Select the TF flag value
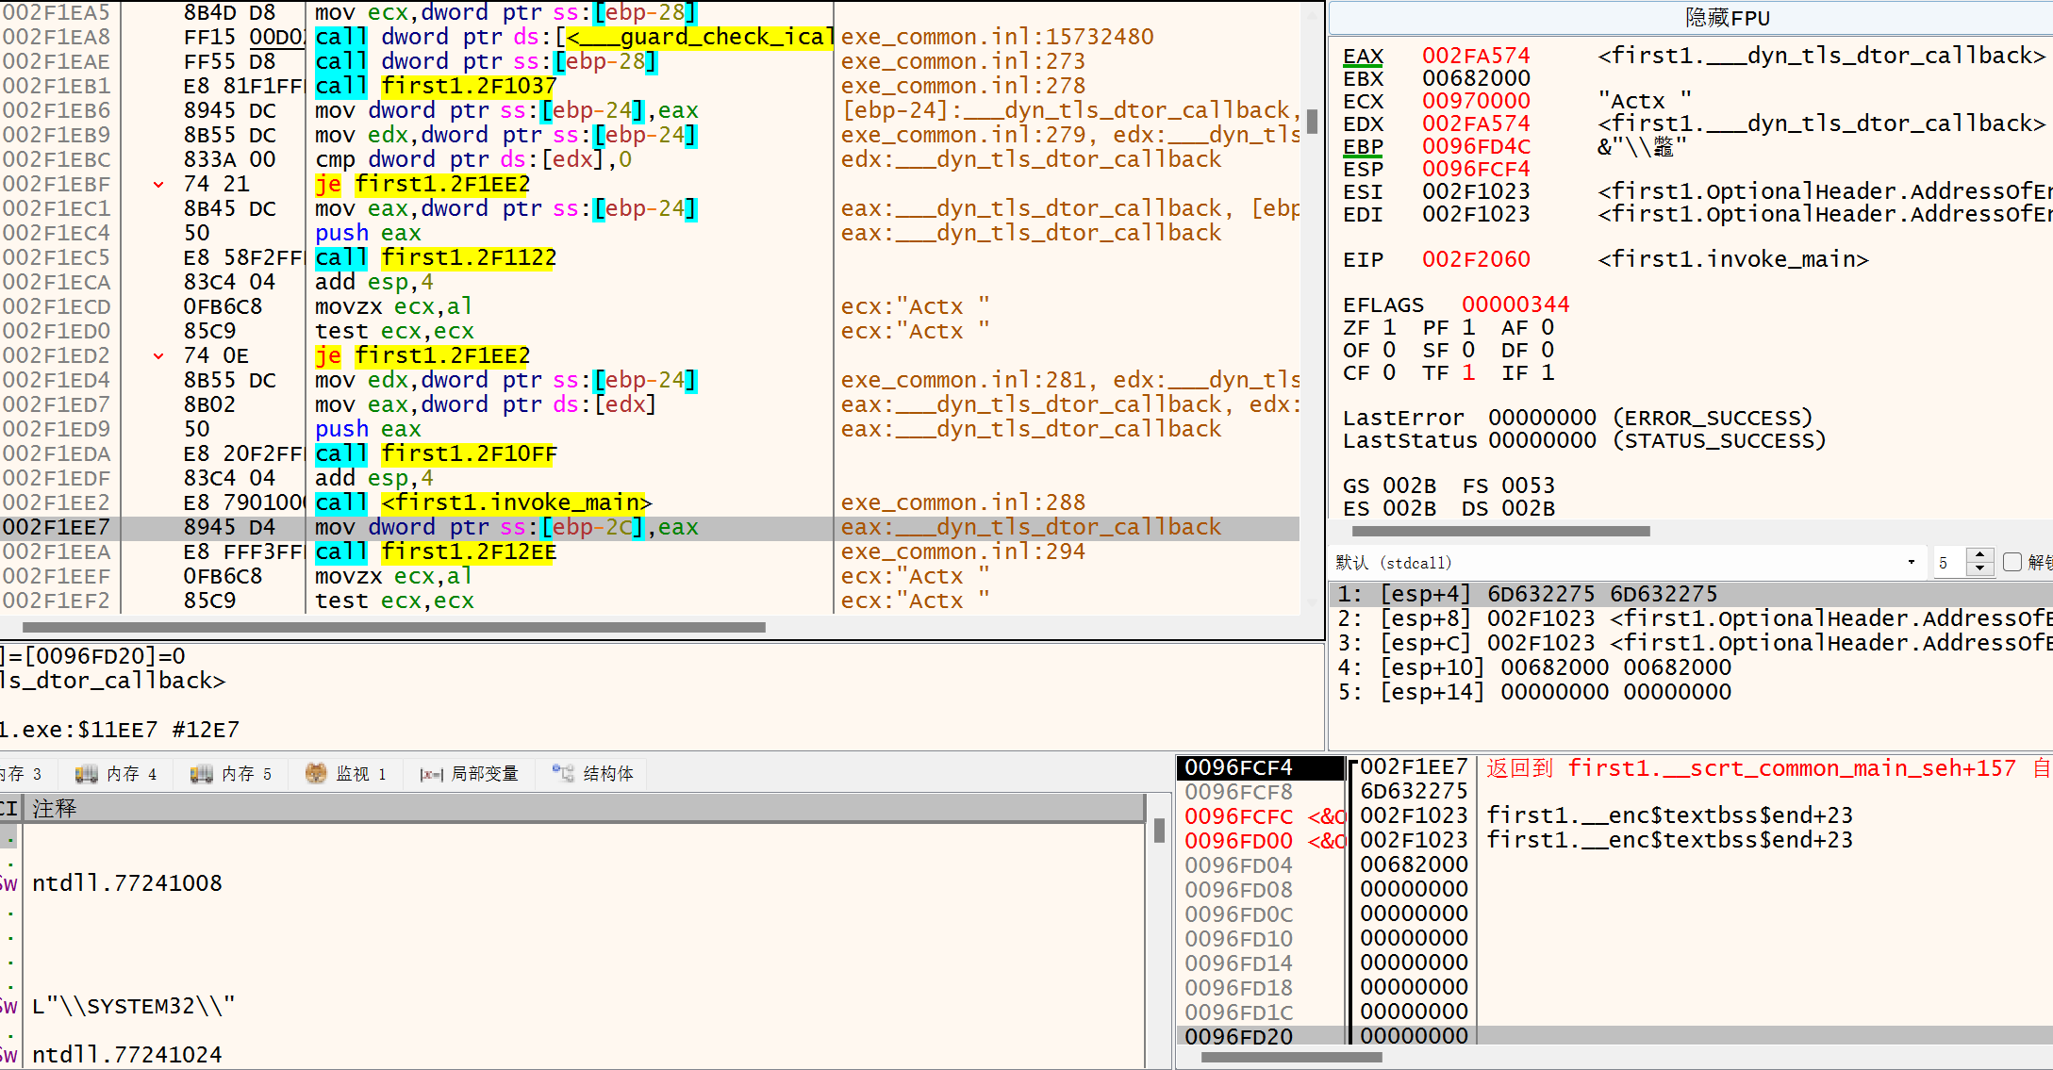Screen dimensions: 2053x1070 pyautogui.click(x=1468, y=373)
